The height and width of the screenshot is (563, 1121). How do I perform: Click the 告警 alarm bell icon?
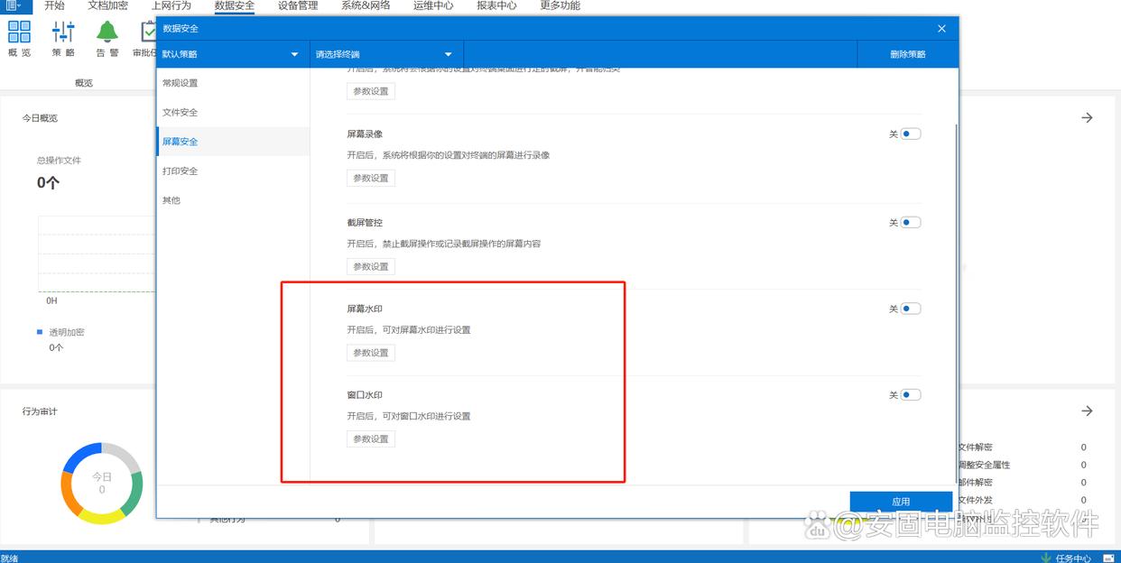pos(107,32)
